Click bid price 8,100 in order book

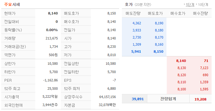tap(182, 89)
